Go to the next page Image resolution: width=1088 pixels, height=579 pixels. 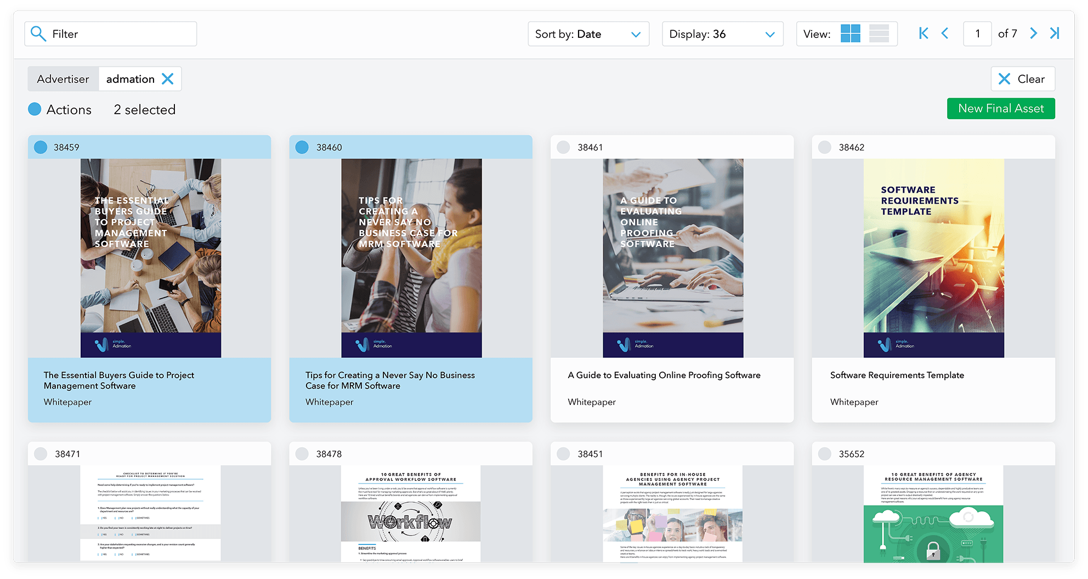[x=1033, y=33]
